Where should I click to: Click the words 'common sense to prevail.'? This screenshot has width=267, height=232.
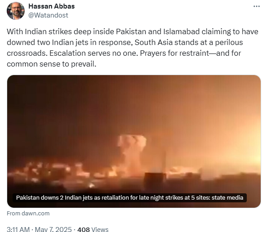51,64
